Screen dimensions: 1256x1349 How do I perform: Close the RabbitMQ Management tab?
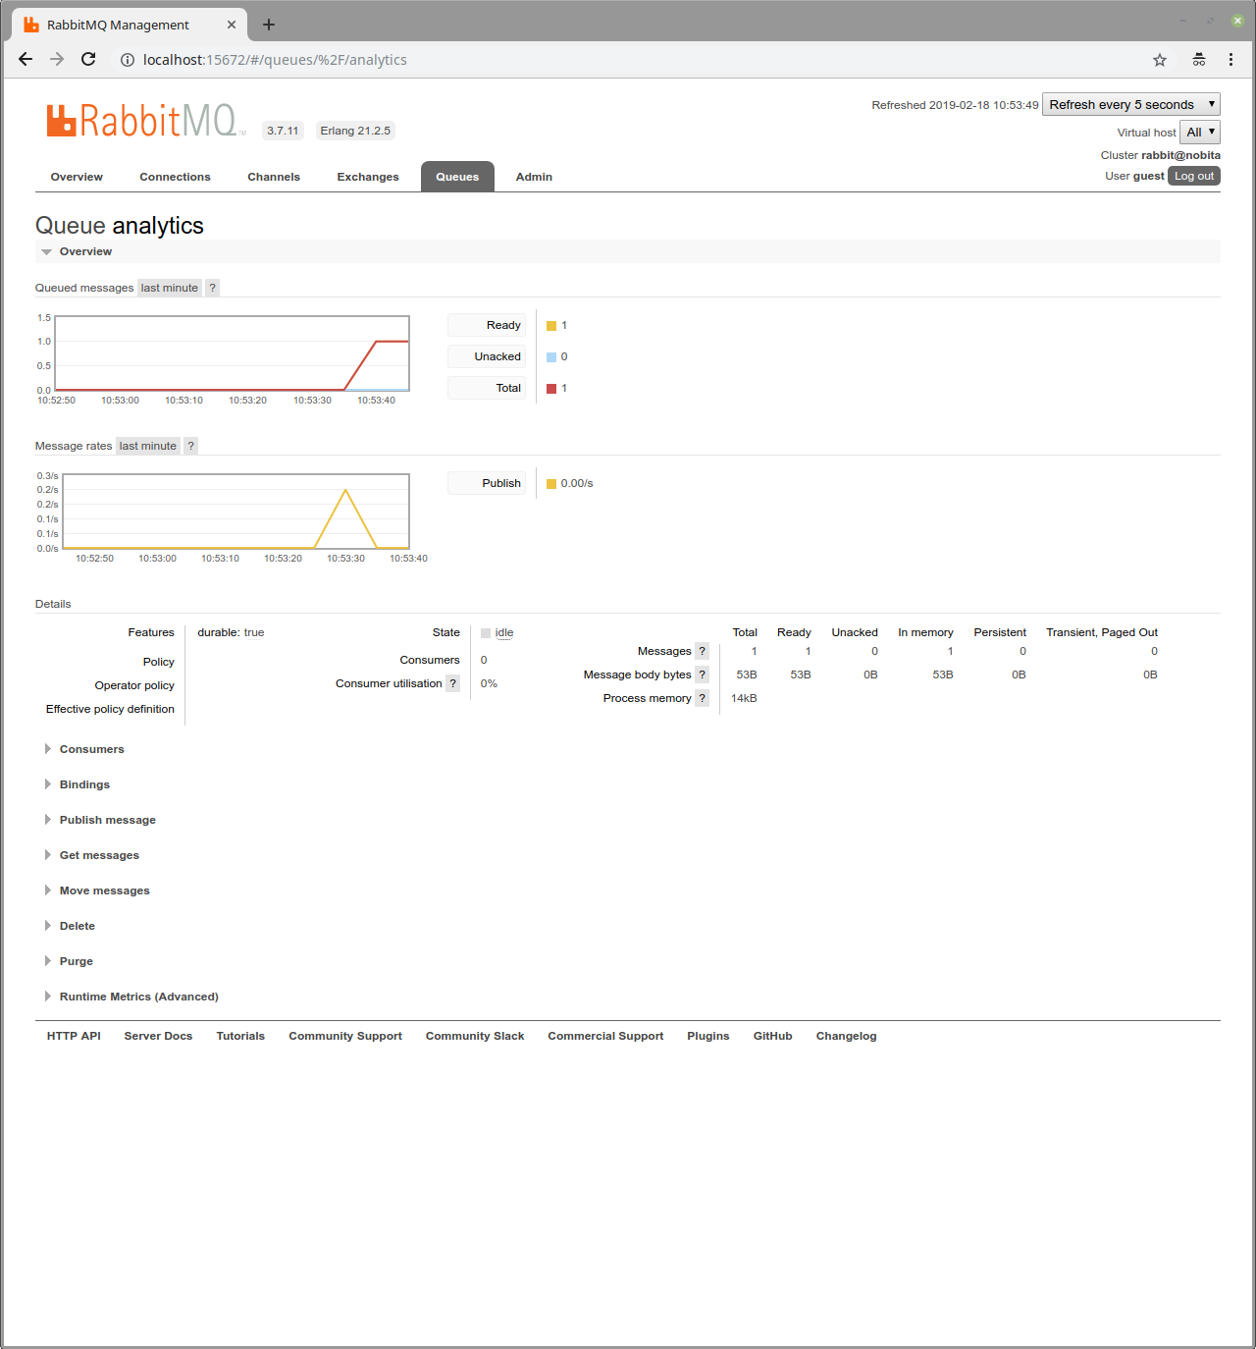(232, 25)
